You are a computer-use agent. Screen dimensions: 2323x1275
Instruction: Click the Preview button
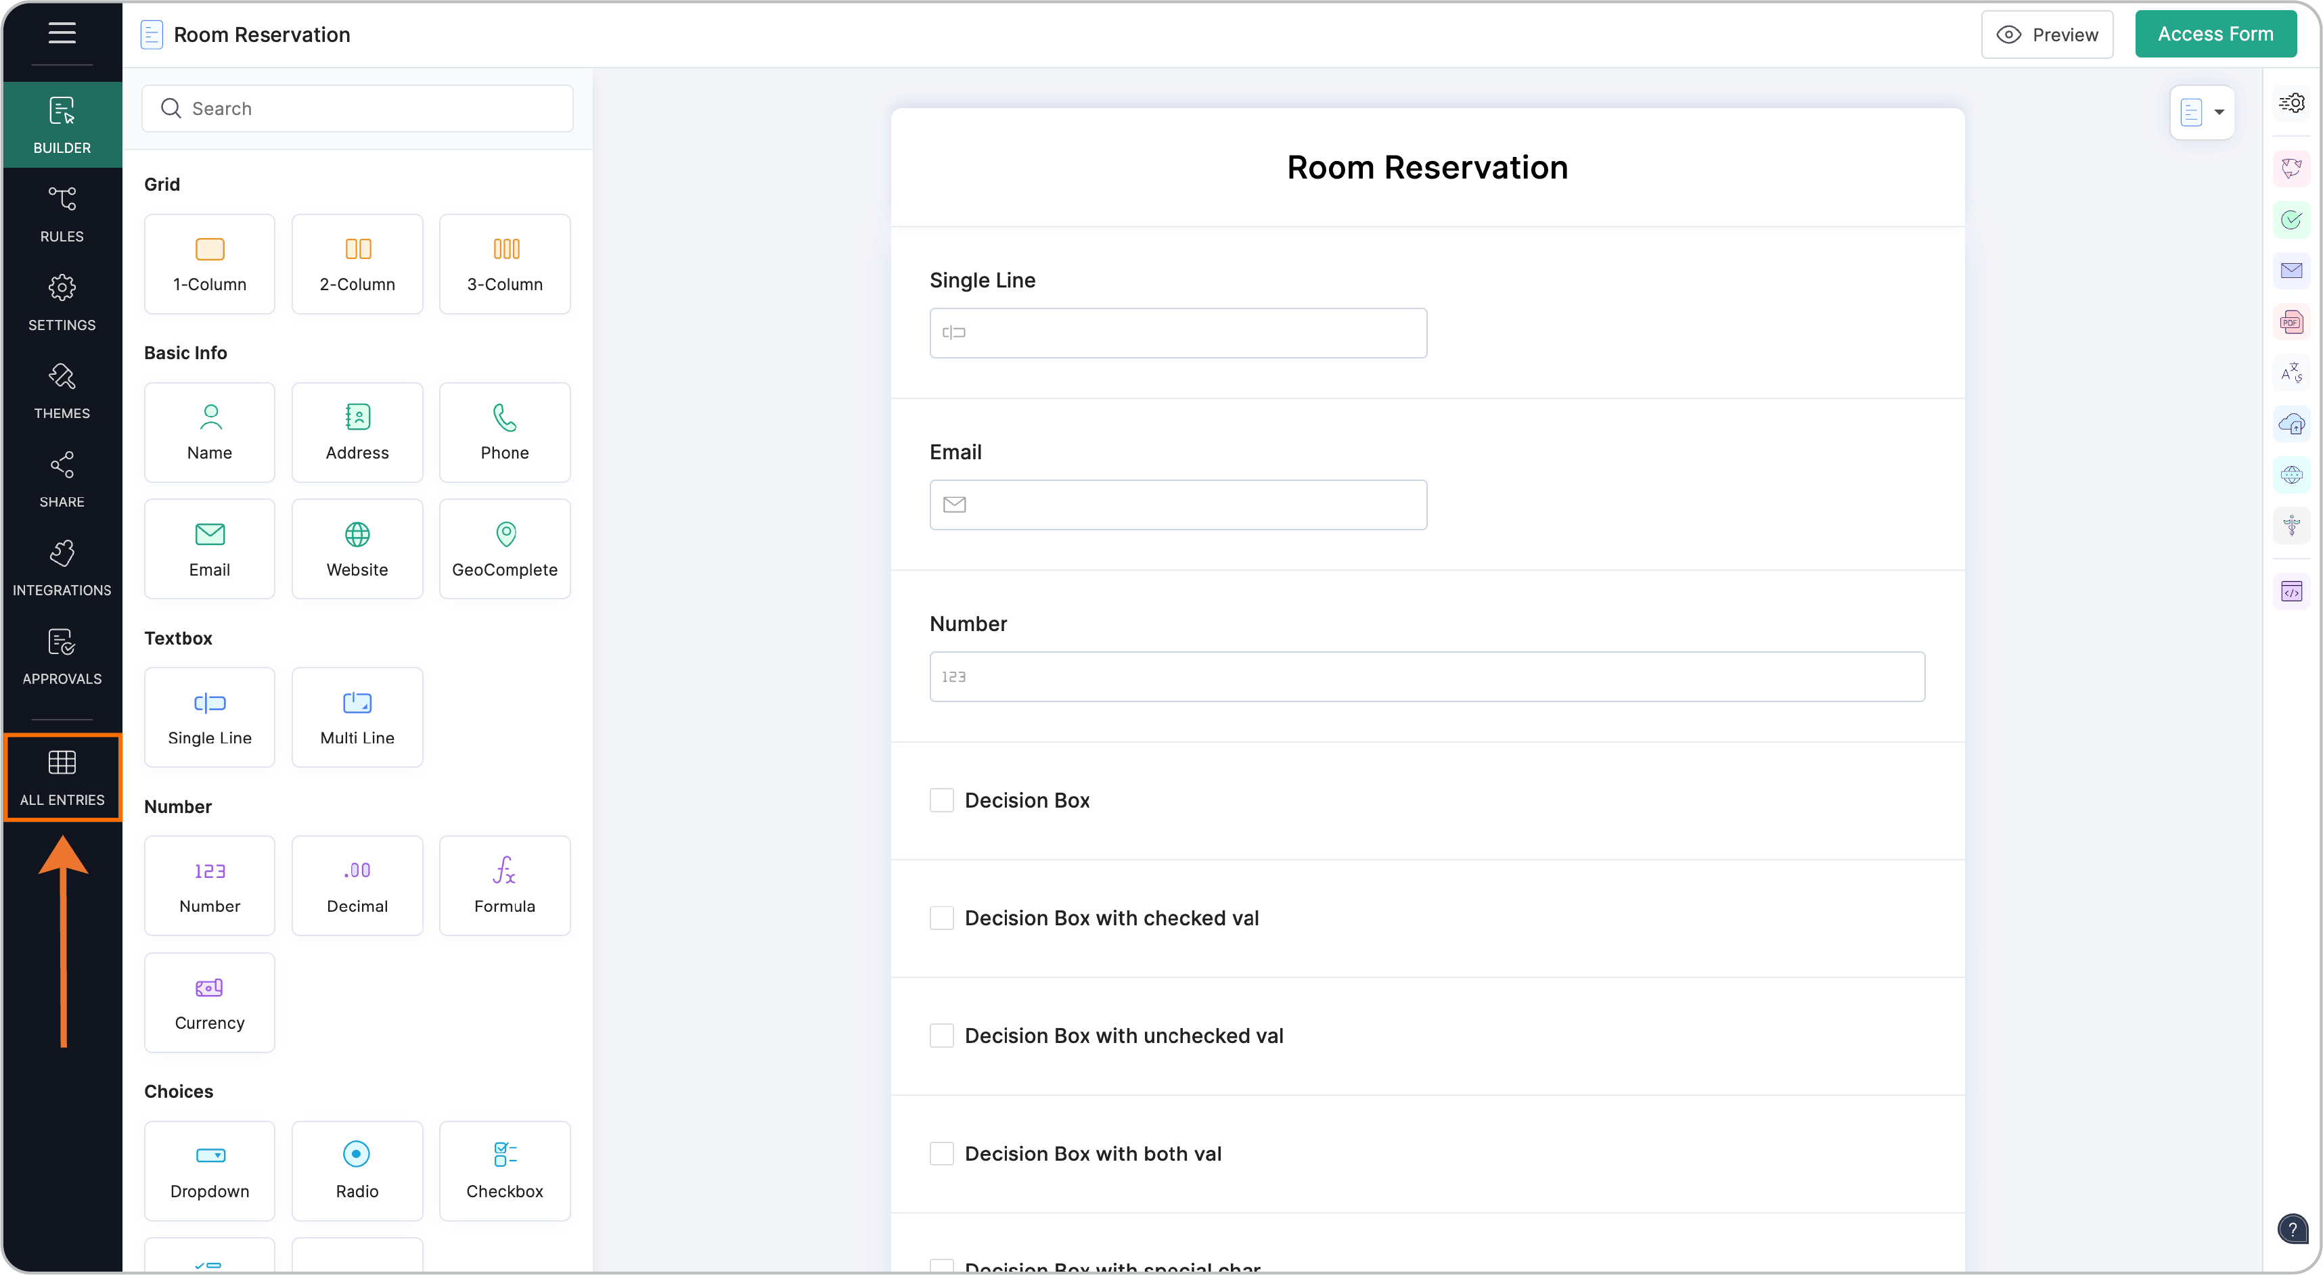(2046, 34)
